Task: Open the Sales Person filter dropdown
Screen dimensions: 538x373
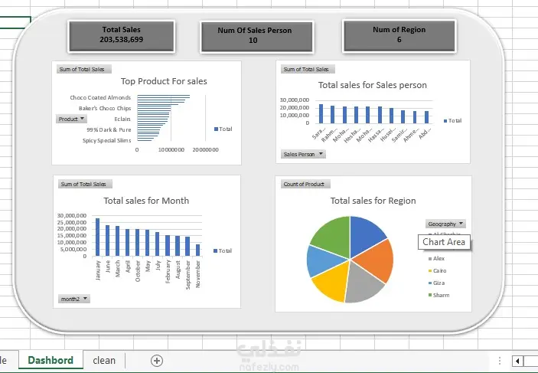Action: click(303, 154)
